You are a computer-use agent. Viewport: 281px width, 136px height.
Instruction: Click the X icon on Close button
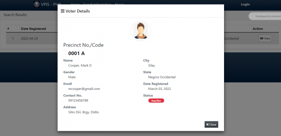[207, 124]
